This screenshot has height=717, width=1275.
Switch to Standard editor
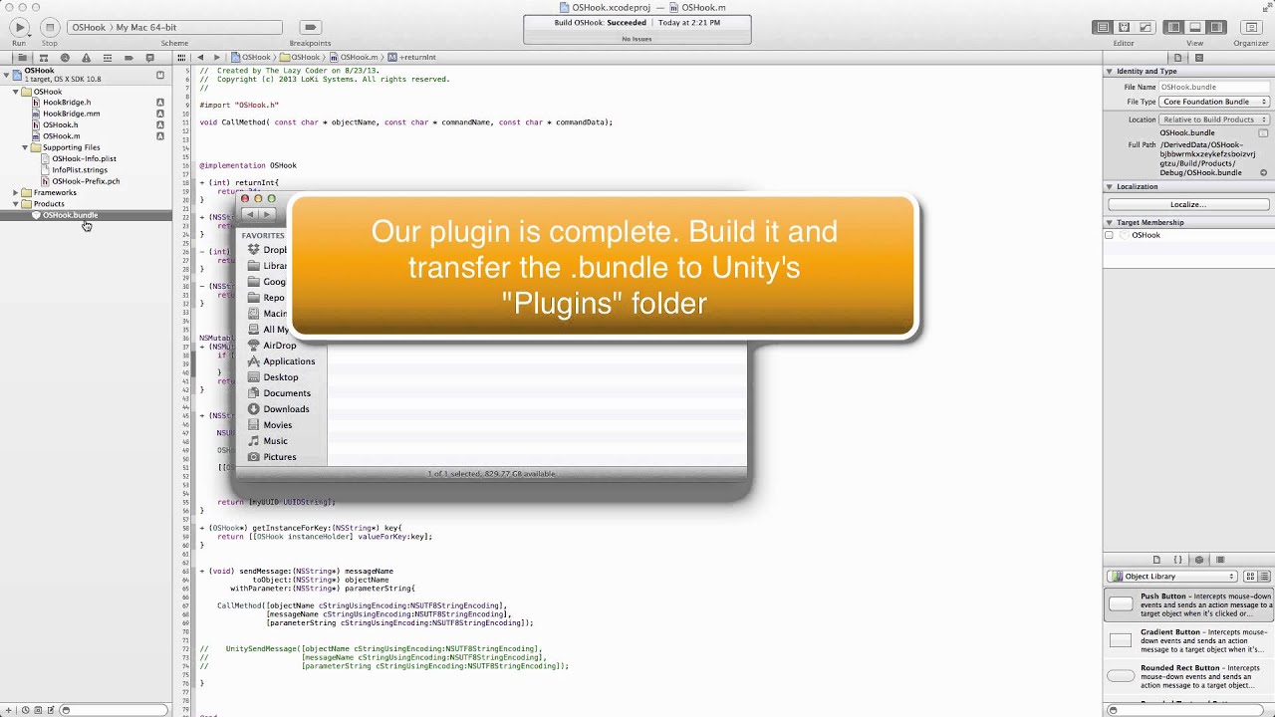click(1103, 28)
